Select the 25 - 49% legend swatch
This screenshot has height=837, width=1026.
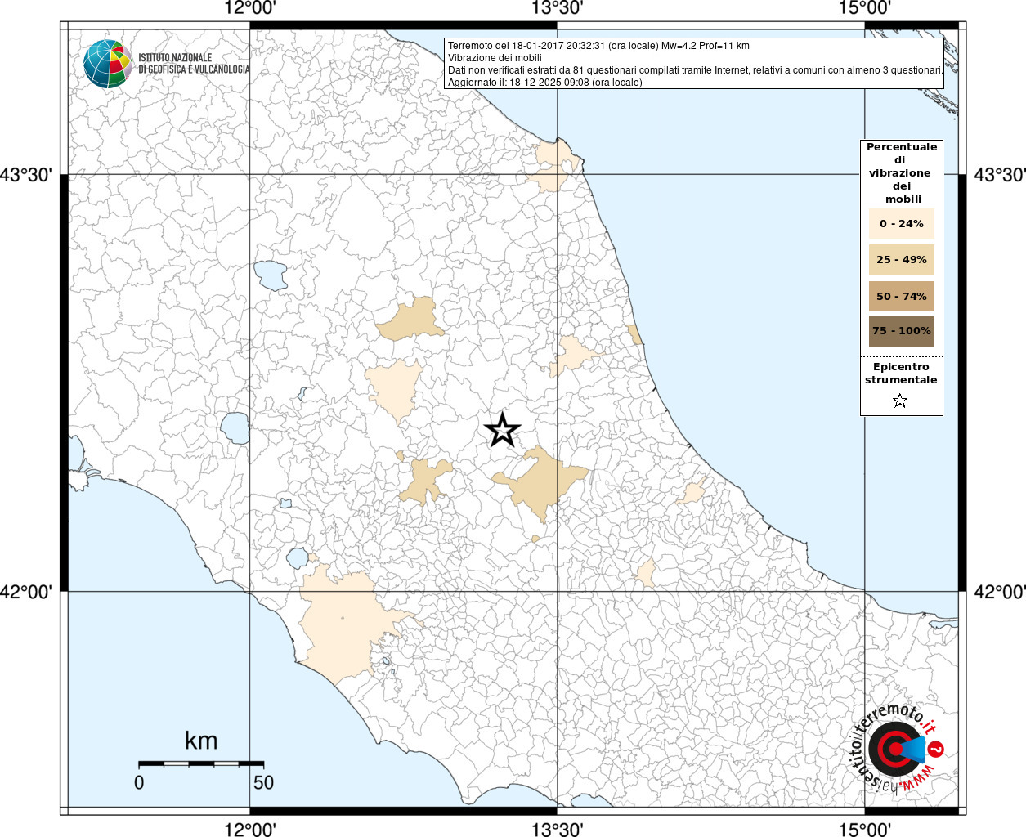pyautogui.click(x=901, y=260)
